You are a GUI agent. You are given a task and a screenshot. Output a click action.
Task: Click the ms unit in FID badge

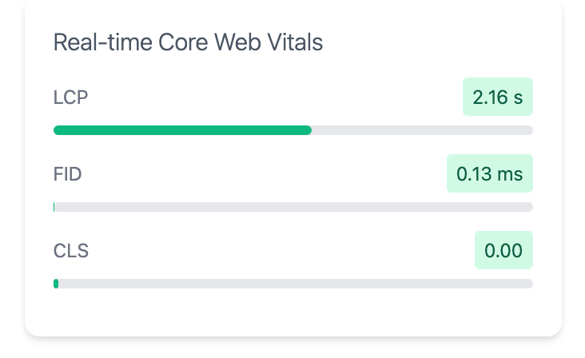(510, 174)
